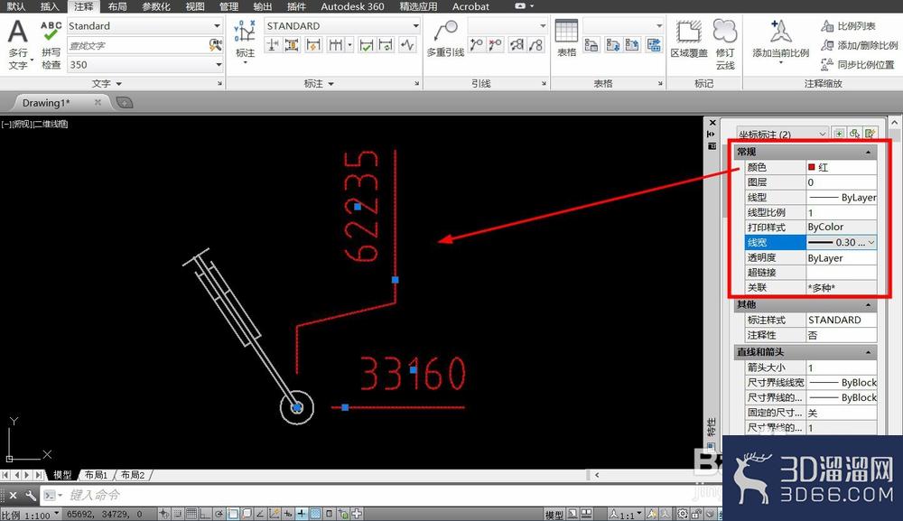Select the 多重引线 multileader tool

pos(445,39)
